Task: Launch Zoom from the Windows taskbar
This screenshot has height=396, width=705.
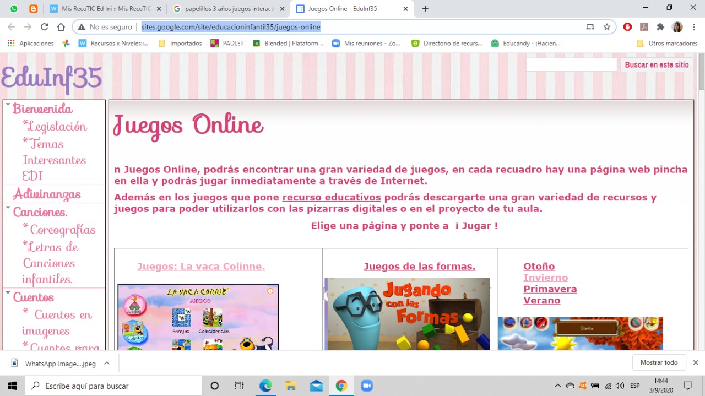Action: click(x=367, y=386)
